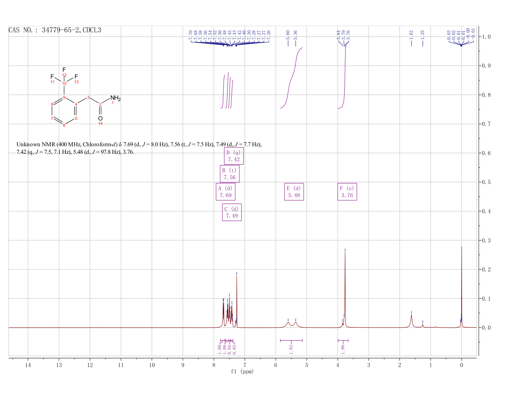
Task: Click the top fluorine atom labeled 12
Action: 64,70
